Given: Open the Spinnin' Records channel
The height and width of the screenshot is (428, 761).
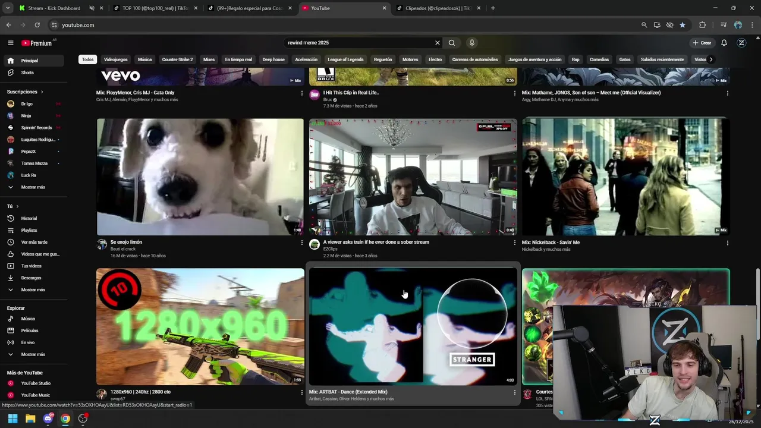Looking at the screenshot, I should [x=33, y=128].
